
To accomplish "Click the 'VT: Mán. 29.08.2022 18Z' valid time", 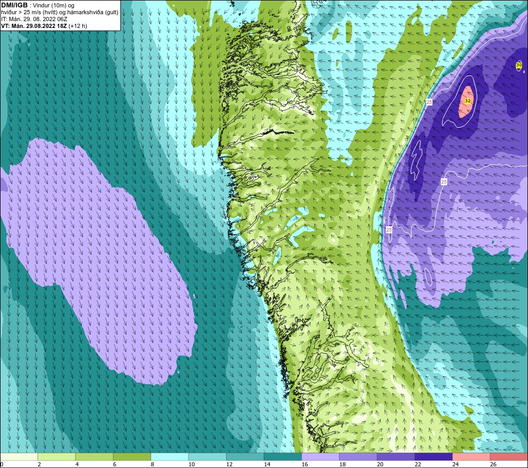I will [34, 26].
